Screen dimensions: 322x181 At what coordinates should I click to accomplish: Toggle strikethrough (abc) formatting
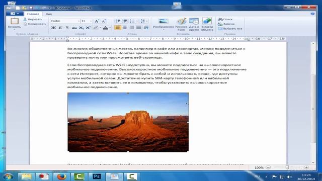coord(74,28)
